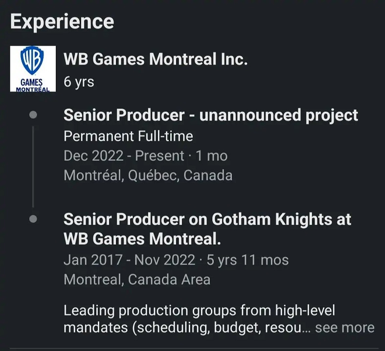The height and width of the screenshot is (351, 385).
Task: Click the Jan 2017 - Nov 2022 date range
Action: point(129,260)
